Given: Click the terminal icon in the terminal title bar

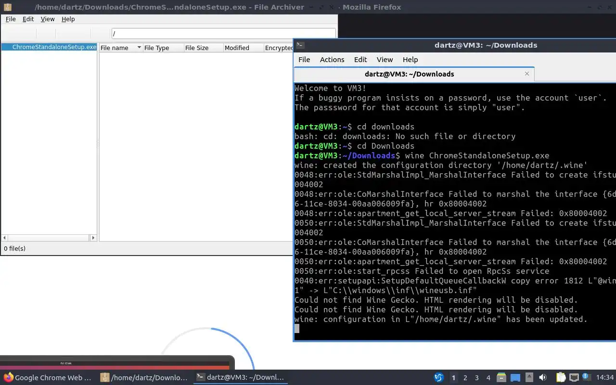Looking at the screenshot, I should (300, 45).
